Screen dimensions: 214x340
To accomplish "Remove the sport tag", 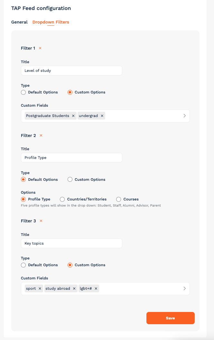I will point(40,288).
